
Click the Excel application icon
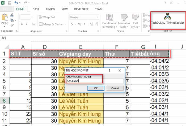click(x=3, y=3)
